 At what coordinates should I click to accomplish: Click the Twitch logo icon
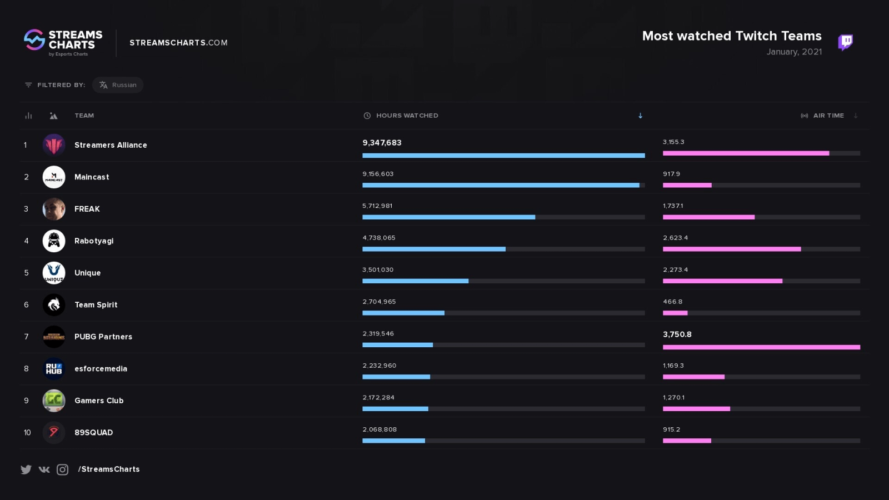[845, 42]
